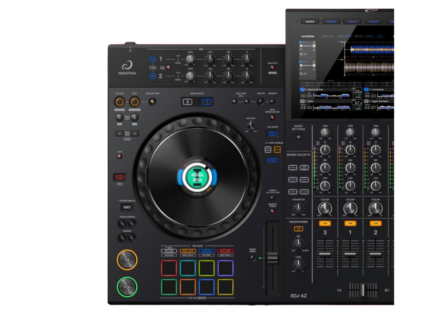Image resolution: width=426 pixels, height=320 pixels.
Task: Enable the Crush sound color FX
Action: pyautogui.click(x=292, y=180)
